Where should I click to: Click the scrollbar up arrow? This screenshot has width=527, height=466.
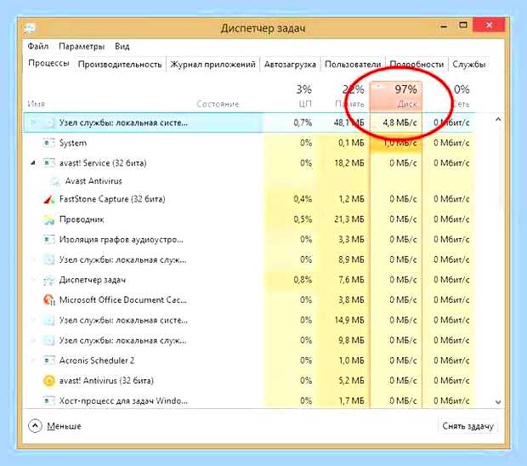point(498,119)
